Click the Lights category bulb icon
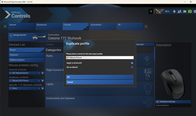 point(148,89)
